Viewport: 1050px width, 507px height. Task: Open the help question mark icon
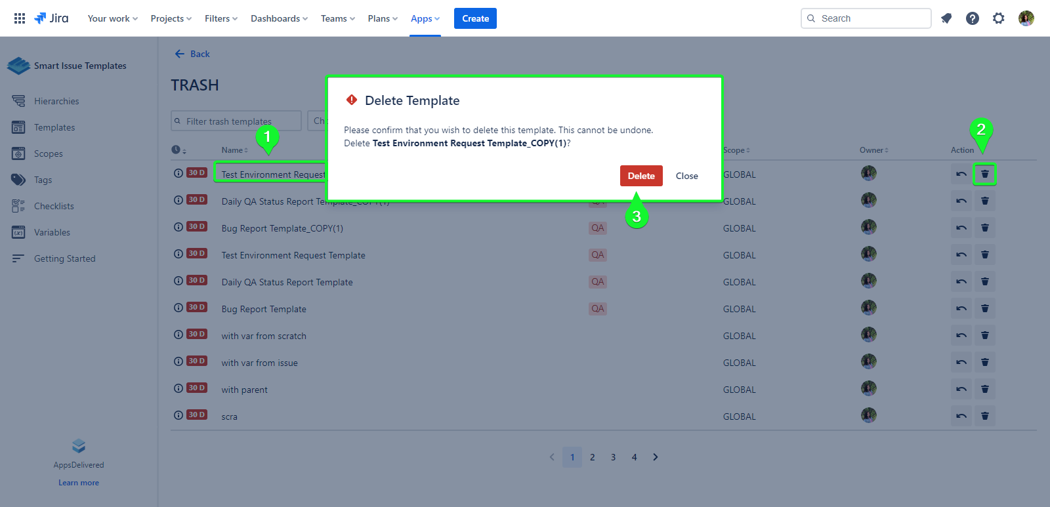click(972, 18)
